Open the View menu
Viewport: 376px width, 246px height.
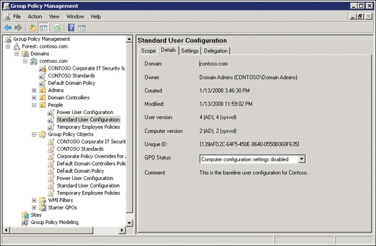54,16
